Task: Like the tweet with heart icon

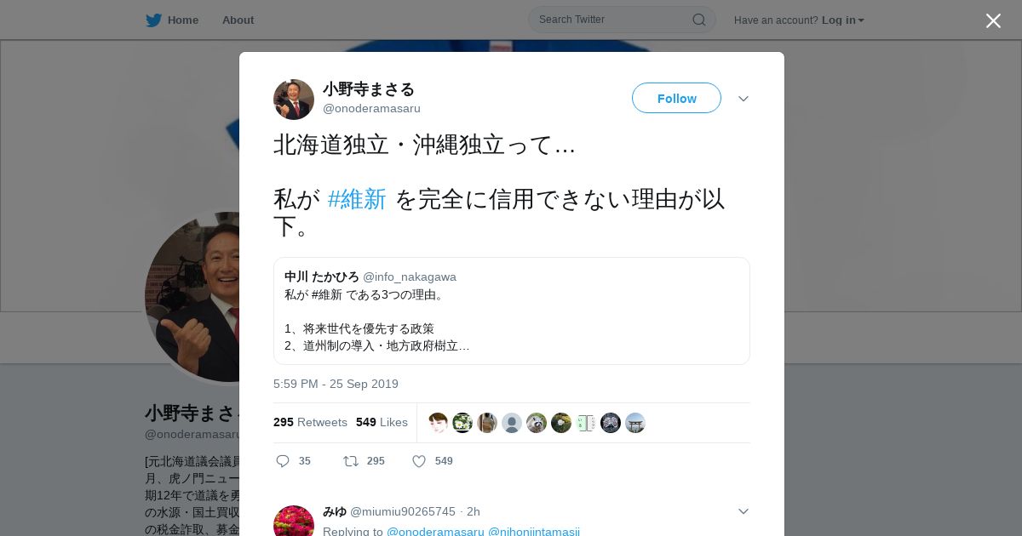Action: tap(419, 461)
